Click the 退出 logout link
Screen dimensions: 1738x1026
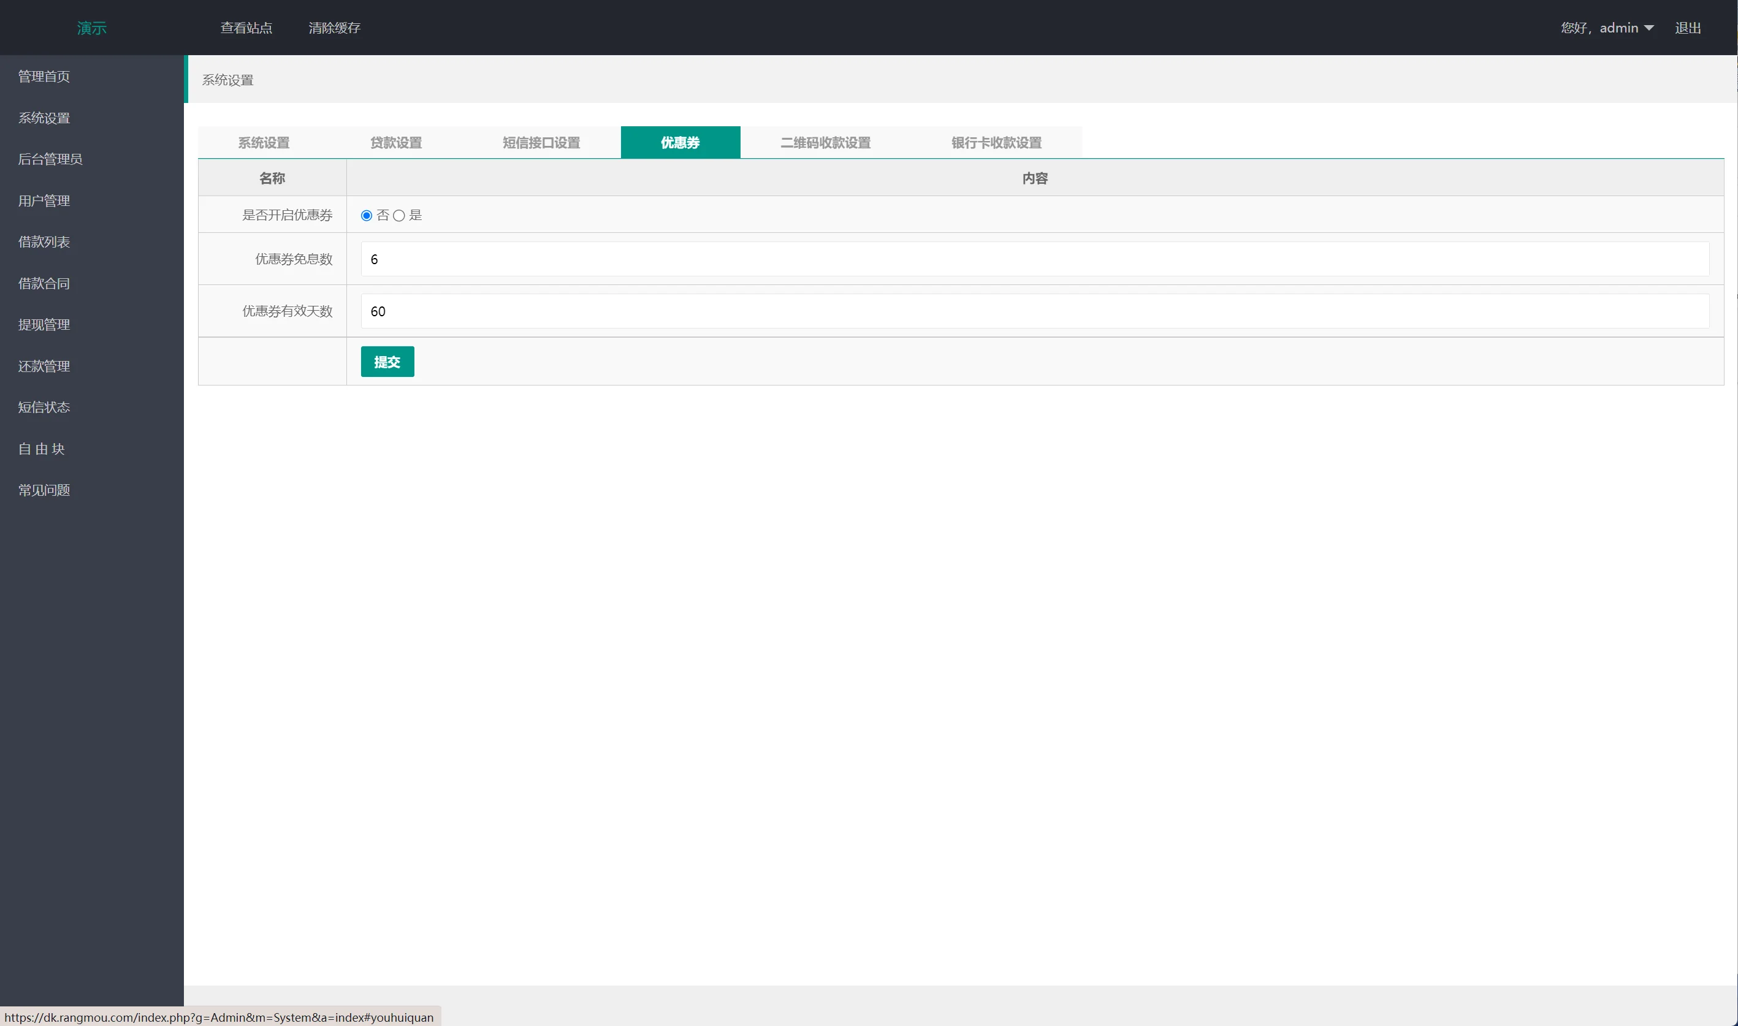(x=1688, y=28)
